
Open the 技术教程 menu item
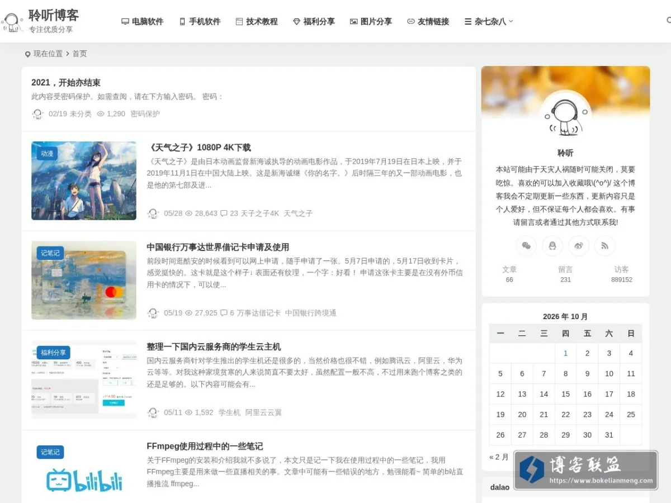[x=257, y=21]
